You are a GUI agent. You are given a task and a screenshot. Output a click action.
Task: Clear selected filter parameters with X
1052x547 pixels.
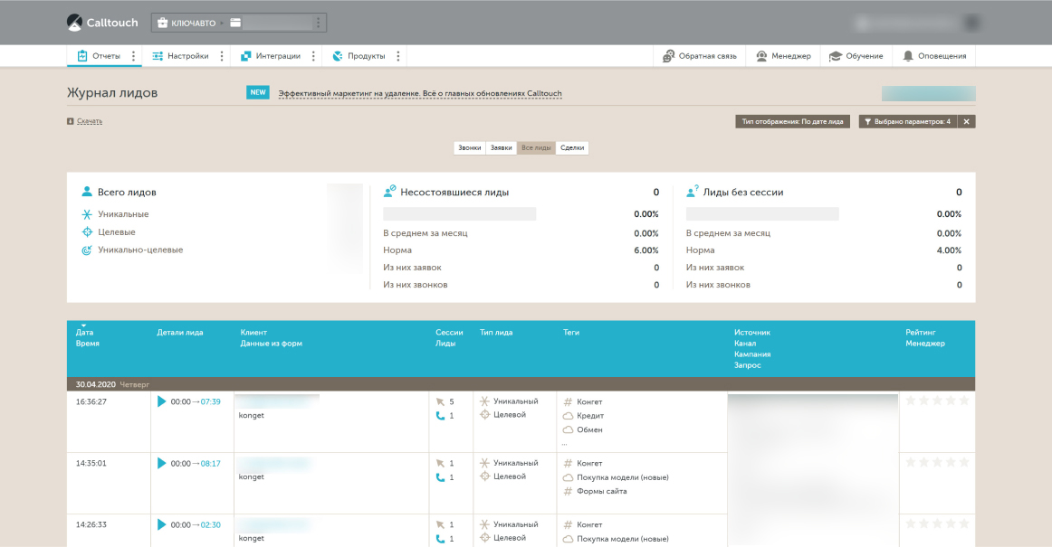click(x=966, y=121)
